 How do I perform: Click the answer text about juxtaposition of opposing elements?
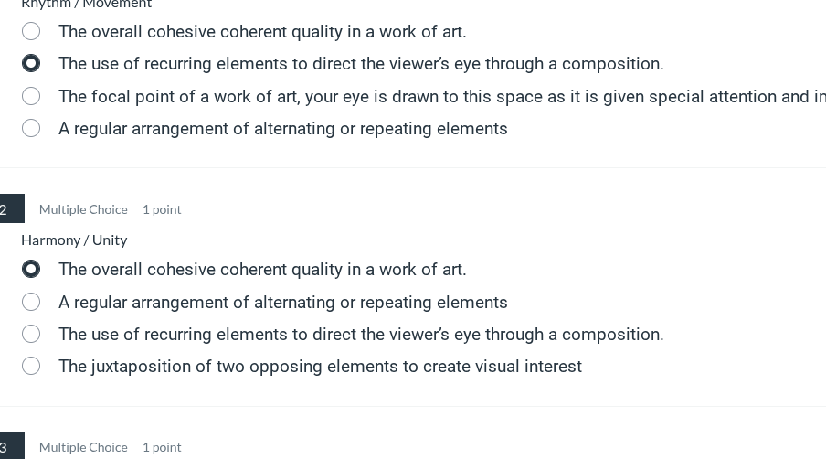pos(320,367)
